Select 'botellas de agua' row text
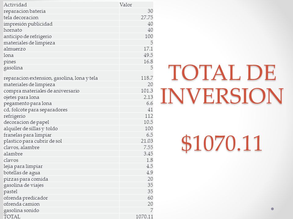 click(22, 173)
